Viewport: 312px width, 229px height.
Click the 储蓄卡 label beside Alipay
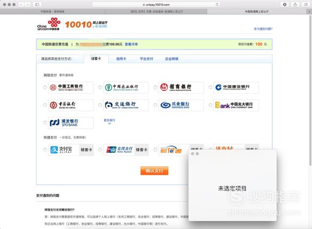[86, 150]
